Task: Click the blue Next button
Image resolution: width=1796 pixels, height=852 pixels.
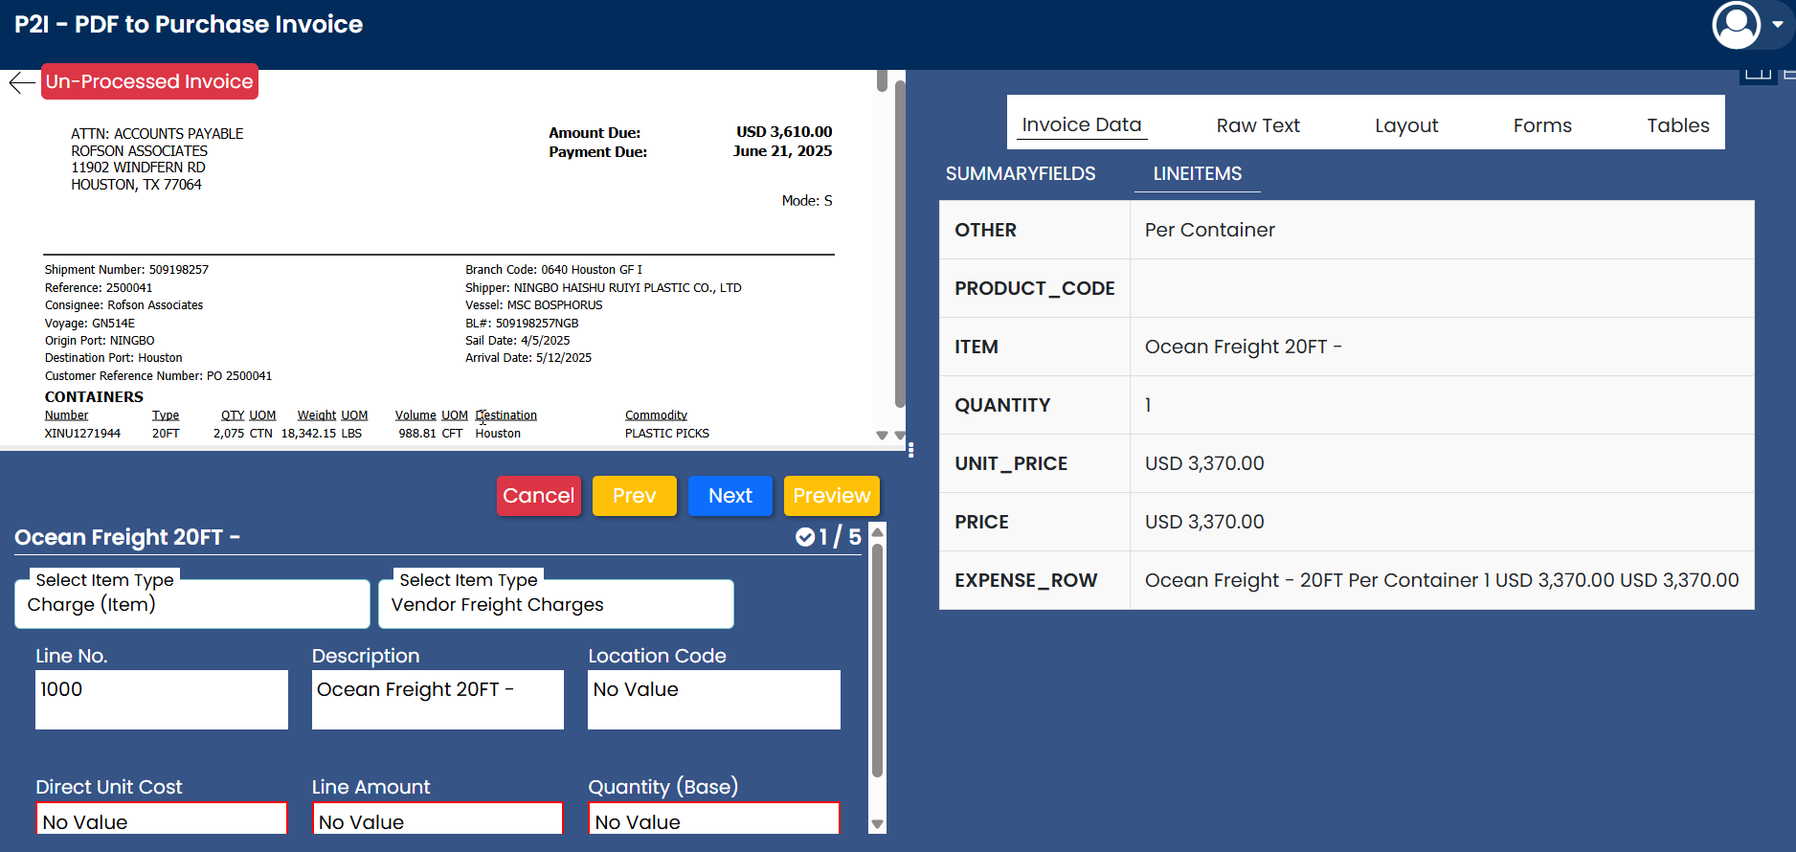Action: (x=730, y=496)
